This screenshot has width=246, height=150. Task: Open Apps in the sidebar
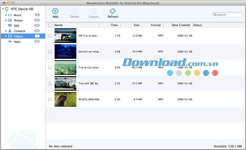[17, 42]
